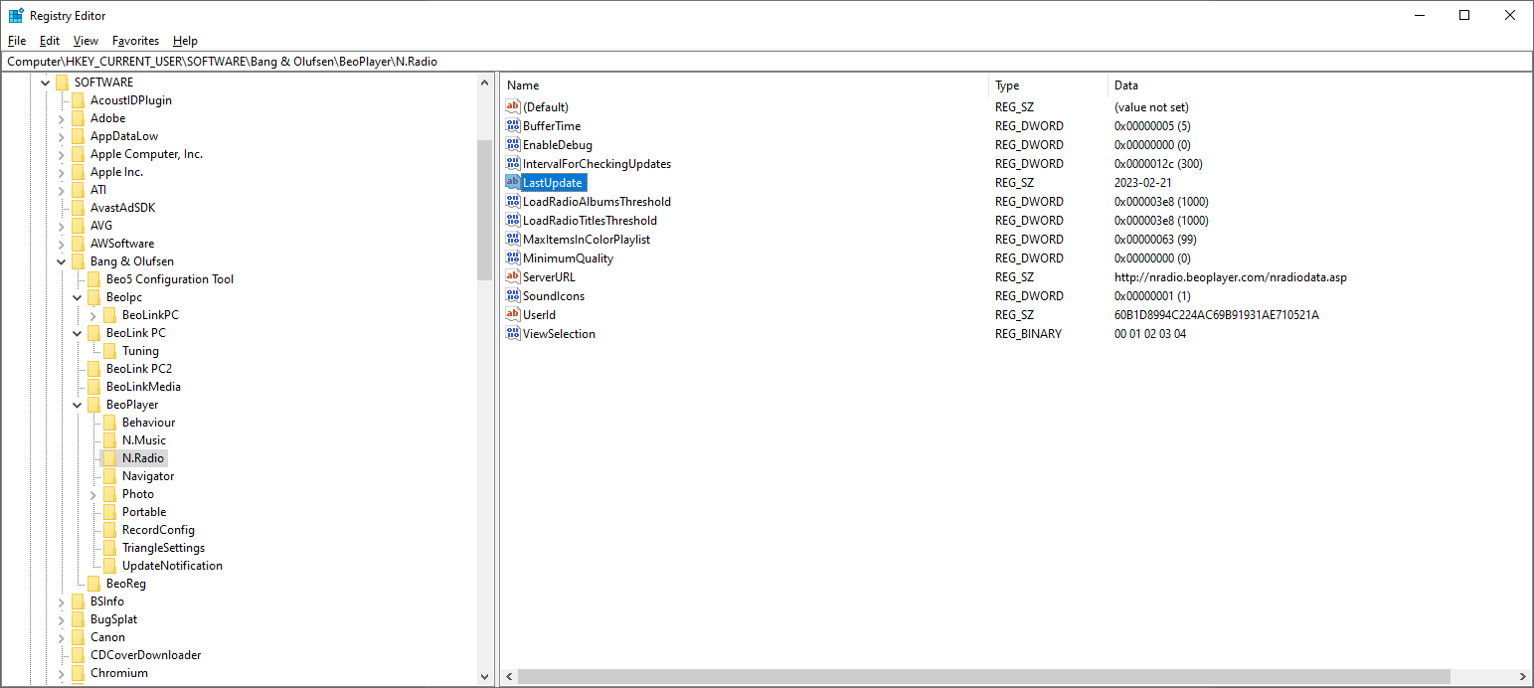The width and height of the screenshot is (1534, 688).
Task: Sort values by the Name column header
Action: (x=745, y=86)
